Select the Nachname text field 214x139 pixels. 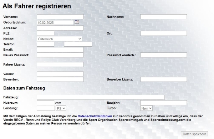(163, 17)
